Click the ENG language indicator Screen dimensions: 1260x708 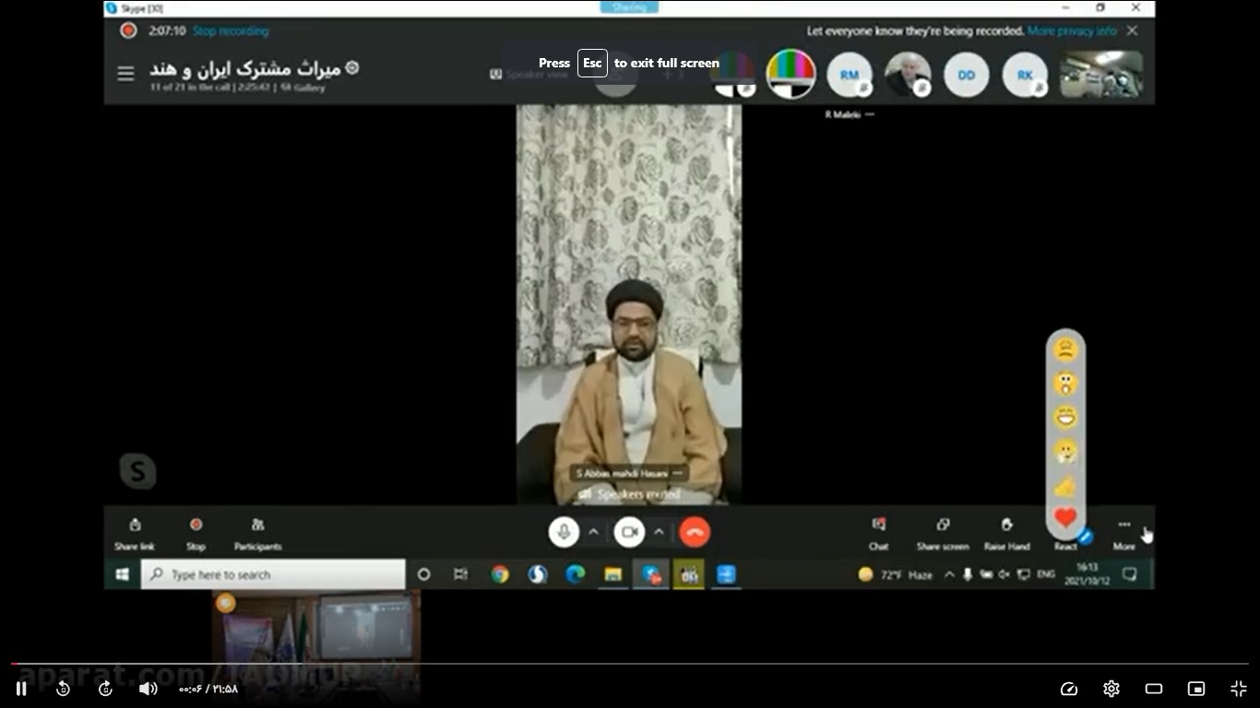(x=1046, y=574)
